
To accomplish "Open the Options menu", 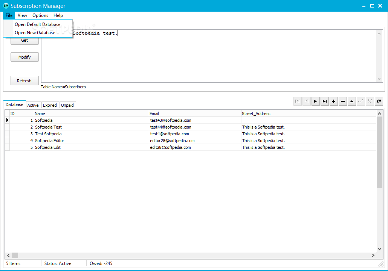I will (x=40, y=15).
